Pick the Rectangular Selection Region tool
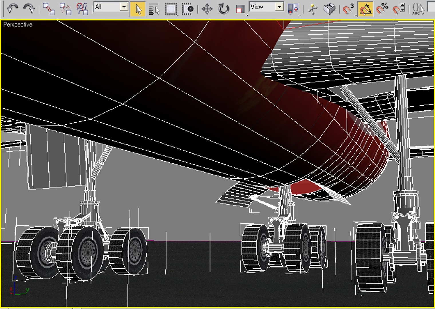 click(x=171, y=9)
